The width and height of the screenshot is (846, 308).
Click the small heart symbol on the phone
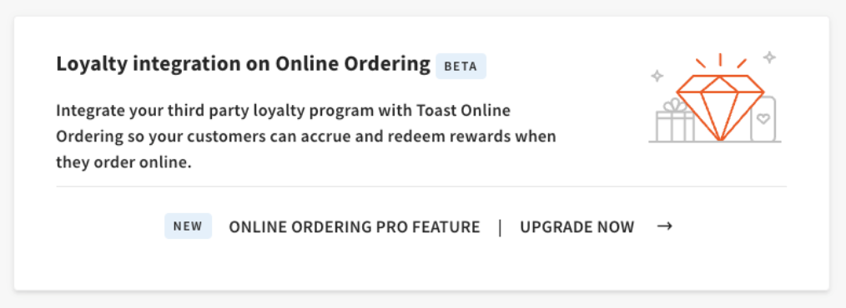click(x=763, y=119)
